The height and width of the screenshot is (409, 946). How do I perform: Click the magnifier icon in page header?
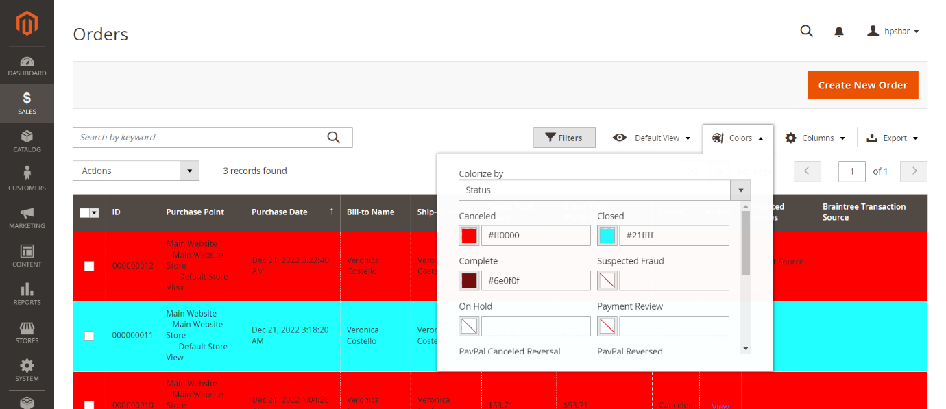coord(807,32)
